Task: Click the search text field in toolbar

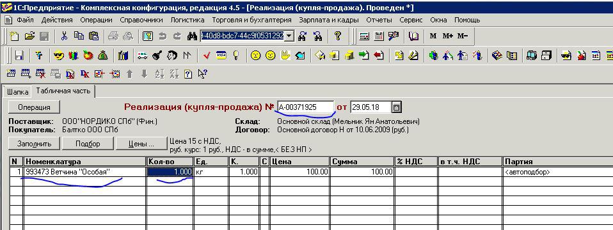Action: 243,36
